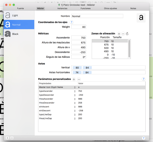Image resolution: width=153 pixels, height=142 pixels.
Task: Open the Instancias tab
Action: (x=62, y=8)
